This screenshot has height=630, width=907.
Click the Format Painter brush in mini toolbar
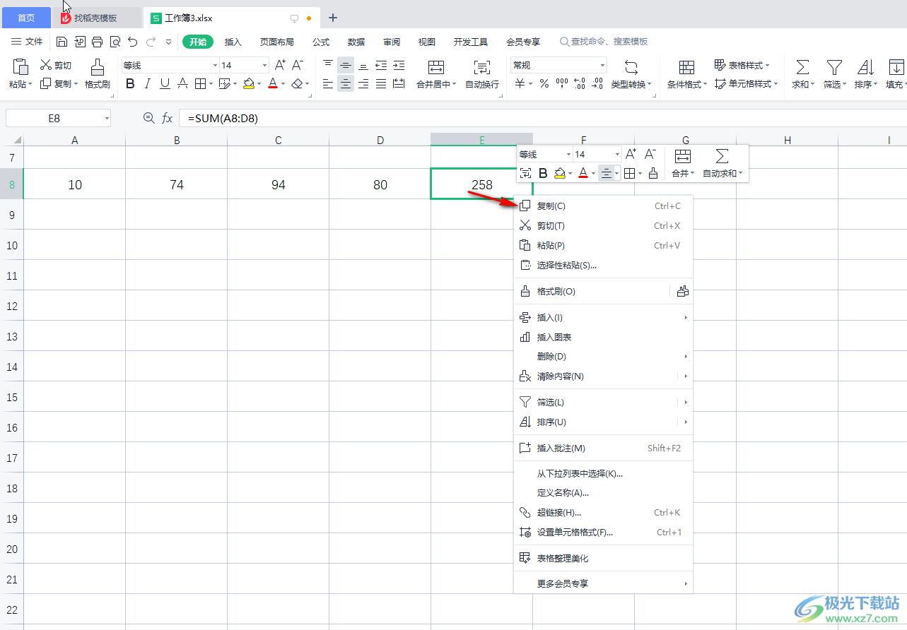click(653, 173)
